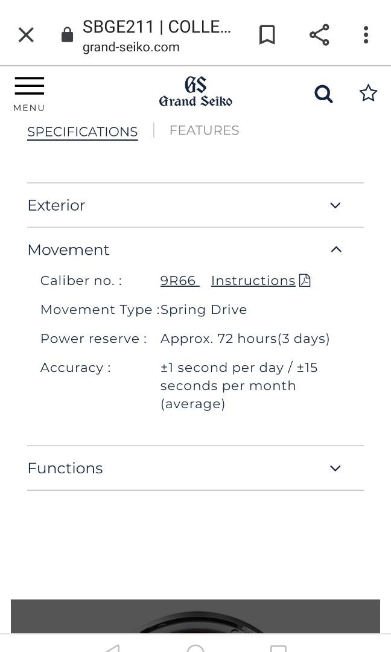Tap the page URL address text
The width and height of the screenshot is (391, 652).
tap(131, 47)
